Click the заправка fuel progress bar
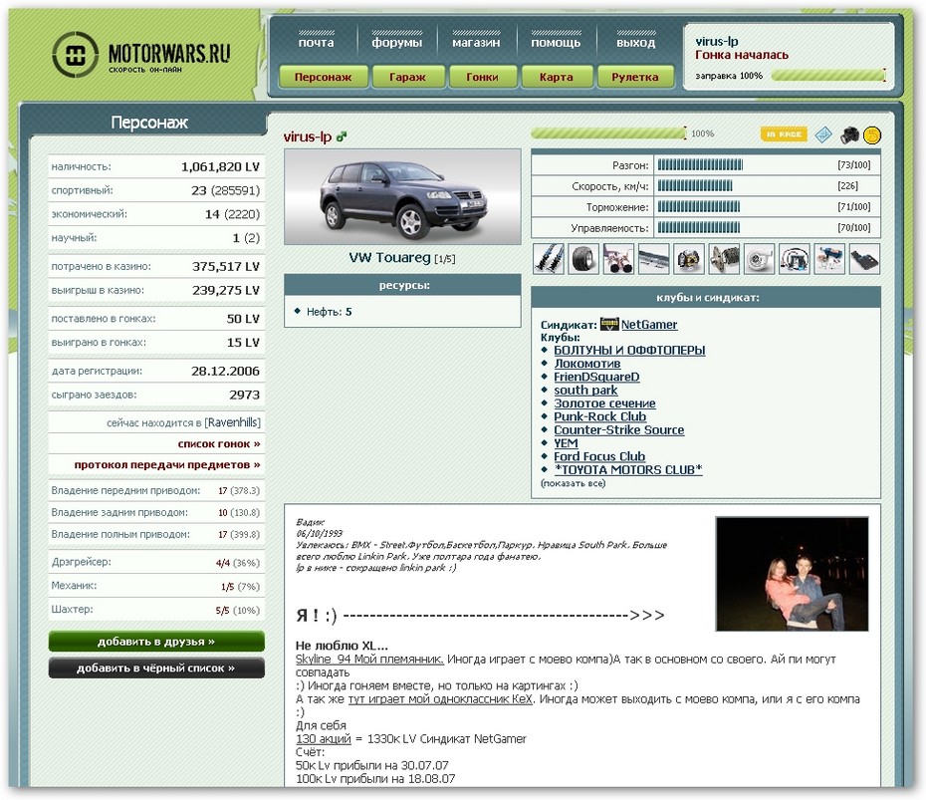Screen dimensions: 926x800 (x=827, y=75)
